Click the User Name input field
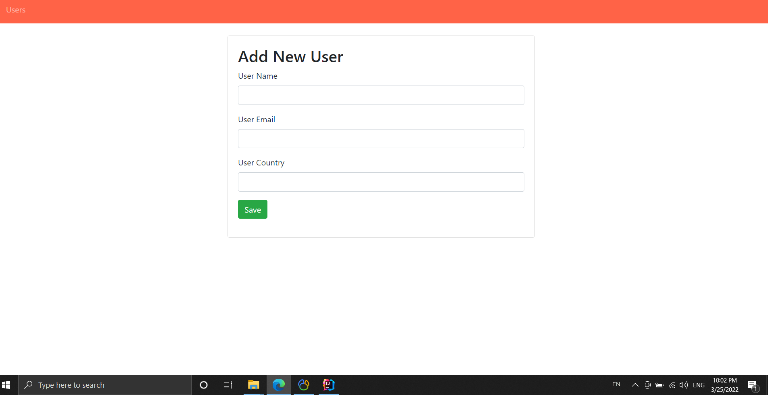This screenshot has width=768, height=395. [381, 95]
